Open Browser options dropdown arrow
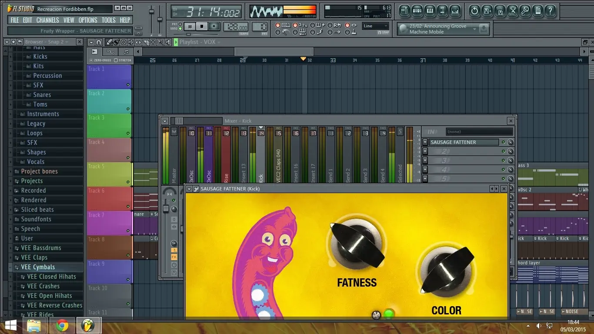This screenshot has width=594, height=334. [x=7, y=42]
